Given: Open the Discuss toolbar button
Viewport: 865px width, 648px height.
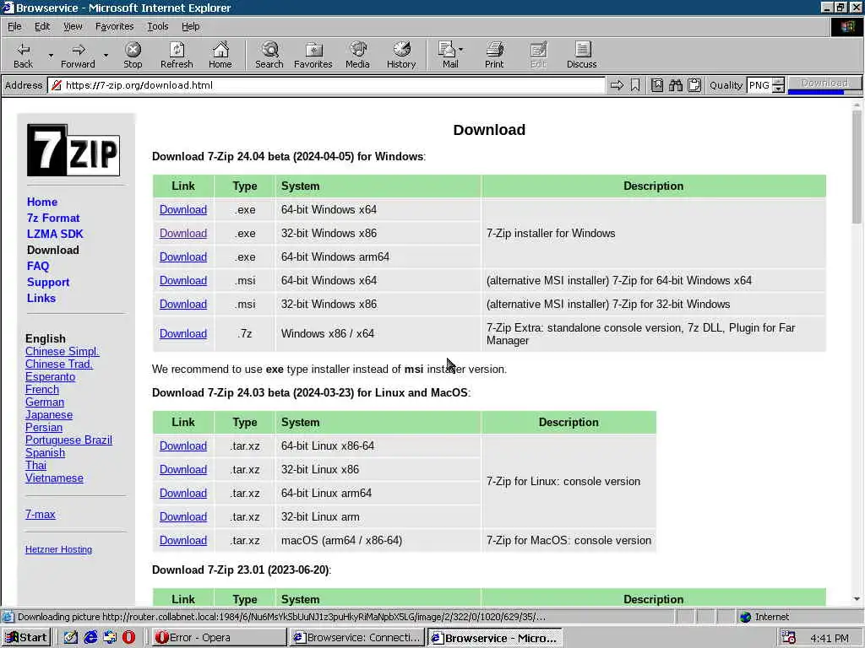Looking at the screenshot, I should (581, 55).
